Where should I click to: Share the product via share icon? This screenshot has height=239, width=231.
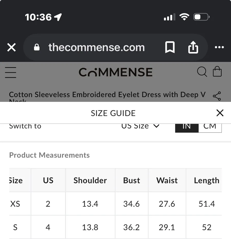tap(217, 96)
